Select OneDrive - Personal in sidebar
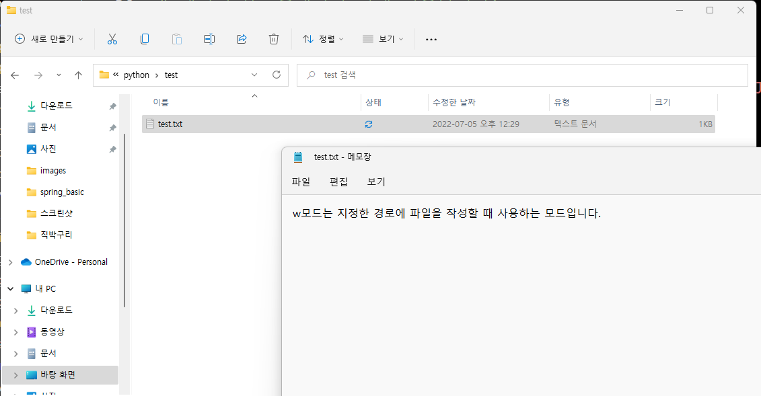 (71, 262)
